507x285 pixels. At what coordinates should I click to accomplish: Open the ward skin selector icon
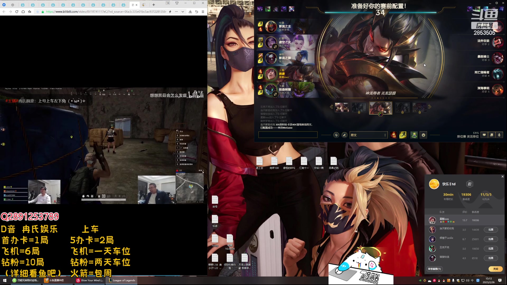point(414,135)
